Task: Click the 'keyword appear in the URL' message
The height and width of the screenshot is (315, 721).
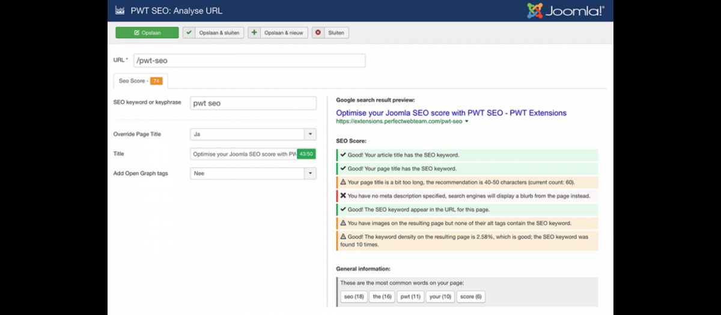Action: point(467,209)
